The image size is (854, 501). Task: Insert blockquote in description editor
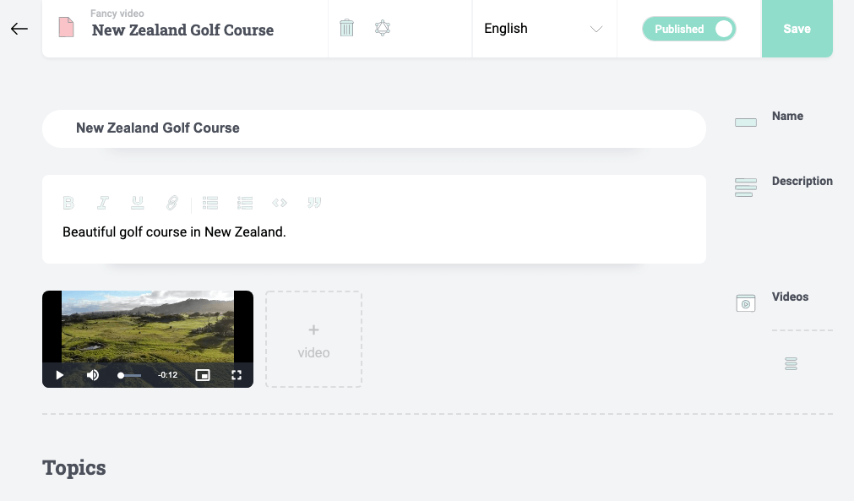314,203
